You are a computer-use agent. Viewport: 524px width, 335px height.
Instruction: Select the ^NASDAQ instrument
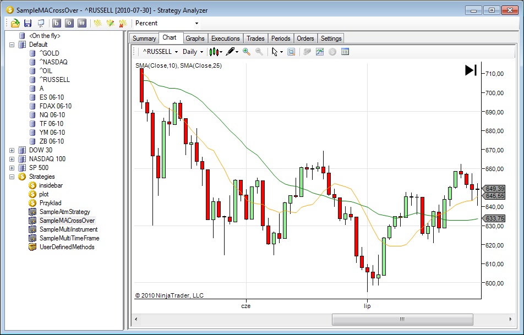53,62
